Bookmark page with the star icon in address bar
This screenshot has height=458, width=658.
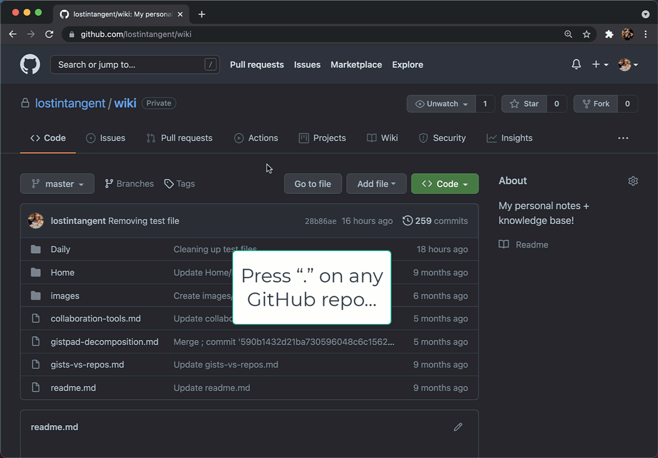point(586,34)
